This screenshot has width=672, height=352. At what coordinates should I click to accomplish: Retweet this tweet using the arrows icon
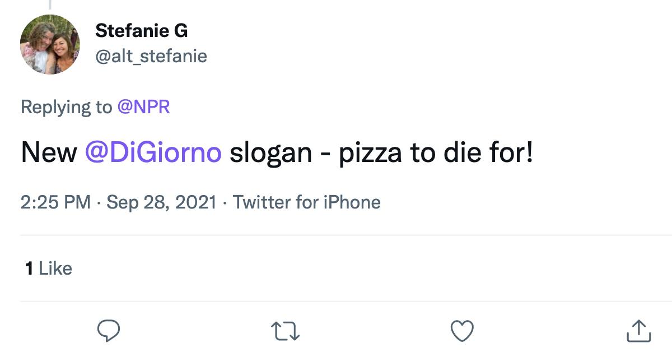pos(286,330)
